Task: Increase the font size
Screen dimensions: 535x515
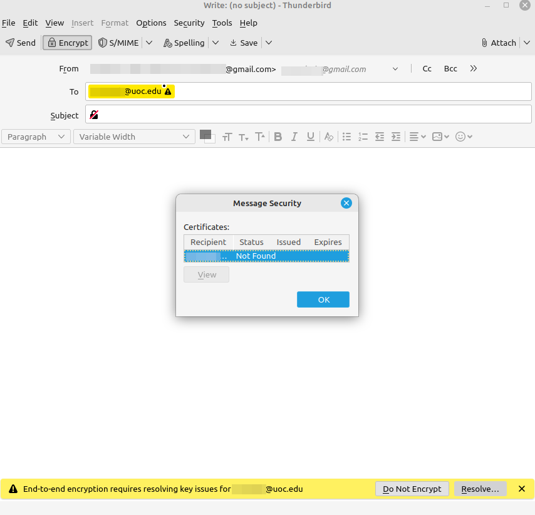Action: [x=260, y=137]
